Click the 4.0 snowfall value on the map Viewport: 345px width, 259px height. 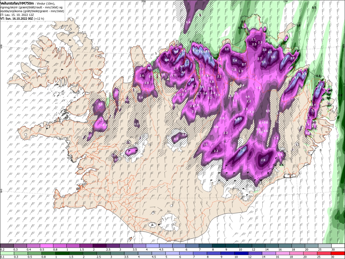(270, 52)
